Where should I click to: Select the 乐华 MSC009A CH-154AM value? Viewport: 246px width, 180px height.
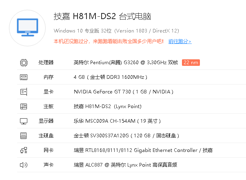(x=117, y=121)
